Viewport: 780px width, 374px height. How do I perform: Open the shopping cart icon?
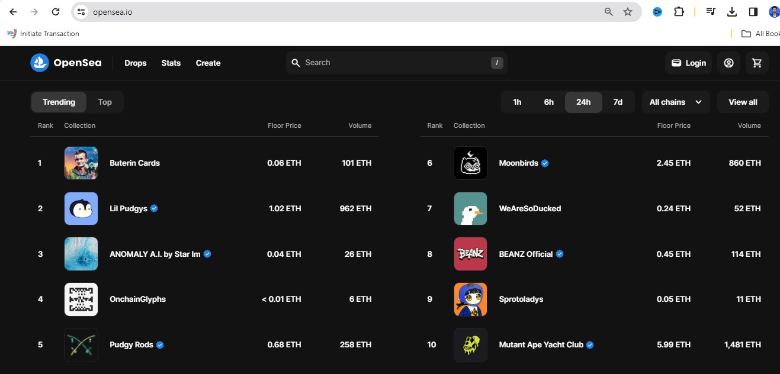(757, 63)
